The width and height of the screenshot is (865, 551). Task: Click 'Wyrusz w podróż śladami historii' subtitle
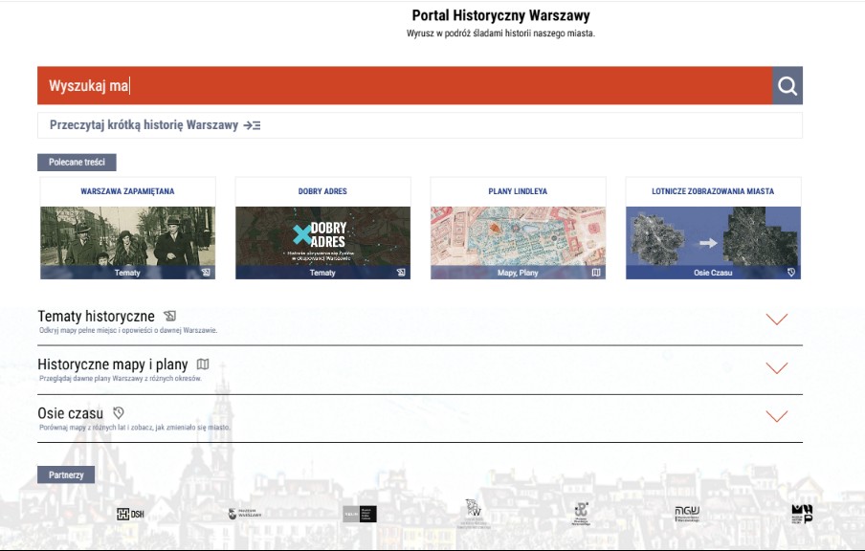point(500,33)
